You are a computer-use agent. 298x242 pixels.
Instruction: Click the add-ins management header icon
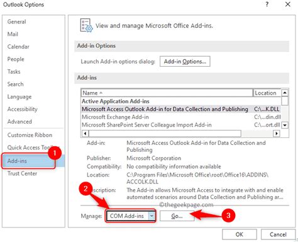click(86, 25)
